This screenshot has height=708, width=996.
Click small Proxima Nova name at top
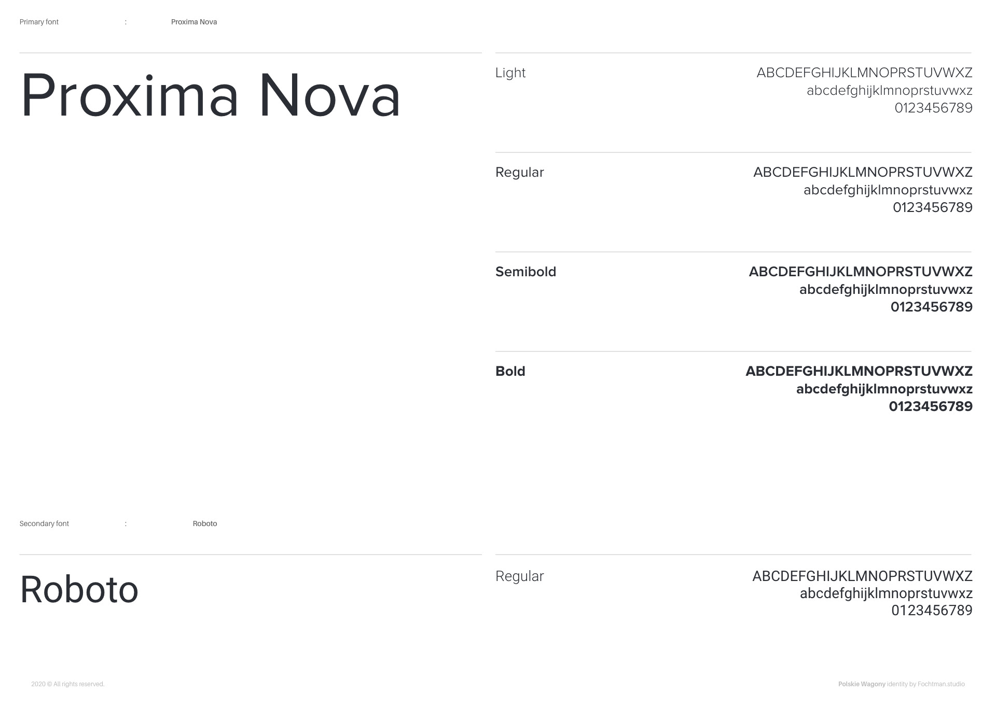tap(194, 22)
